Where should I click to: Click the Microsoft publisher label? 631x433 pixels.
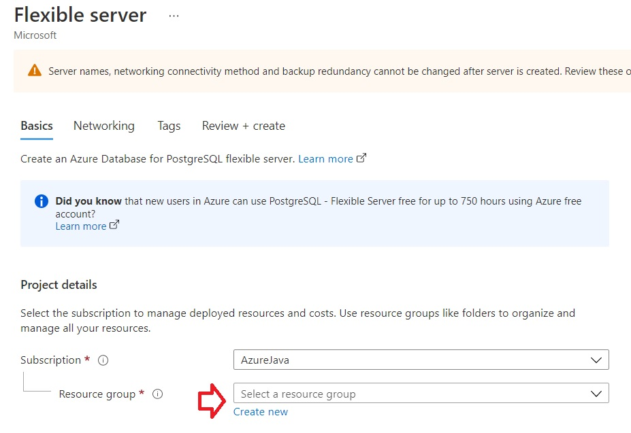(35, 35)
